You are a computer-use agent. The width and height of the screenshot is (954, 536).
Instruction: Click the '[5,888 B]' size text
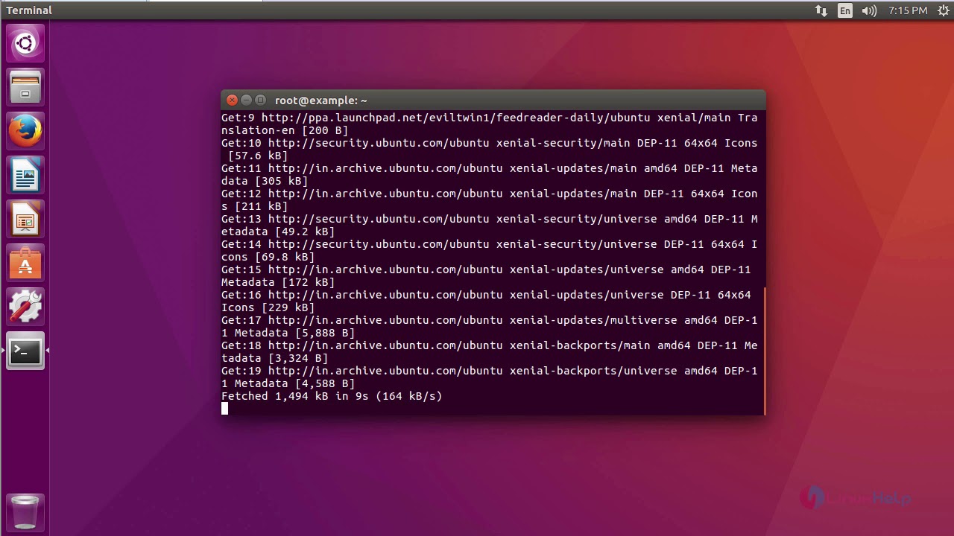point(325,333)
